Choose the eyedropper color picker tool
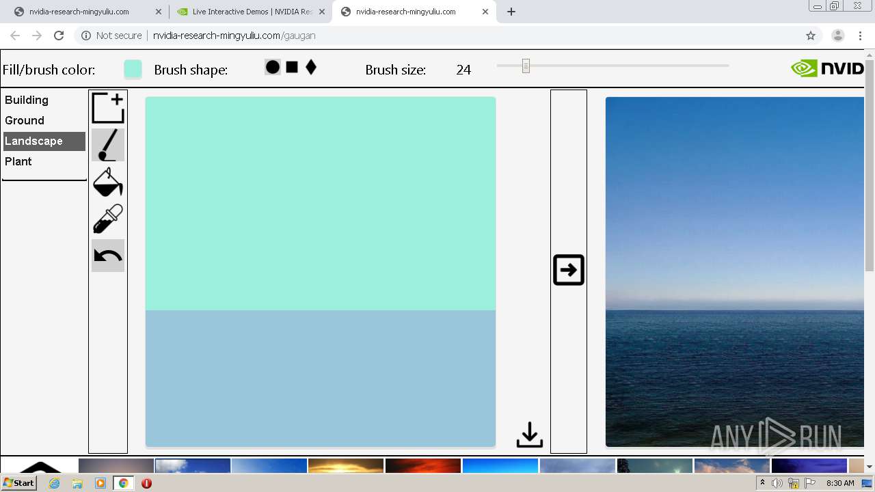 [x=108, y=219]
